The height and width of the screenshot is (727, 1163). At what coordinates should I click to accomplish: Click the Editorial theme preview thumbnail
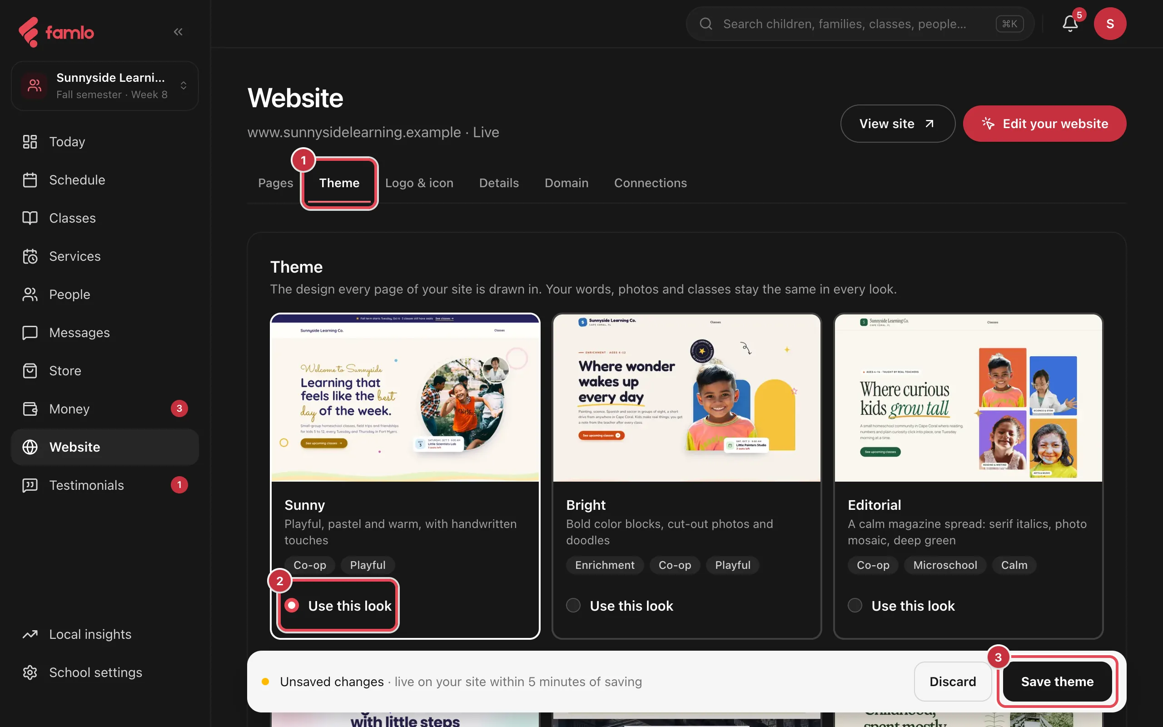968,398
